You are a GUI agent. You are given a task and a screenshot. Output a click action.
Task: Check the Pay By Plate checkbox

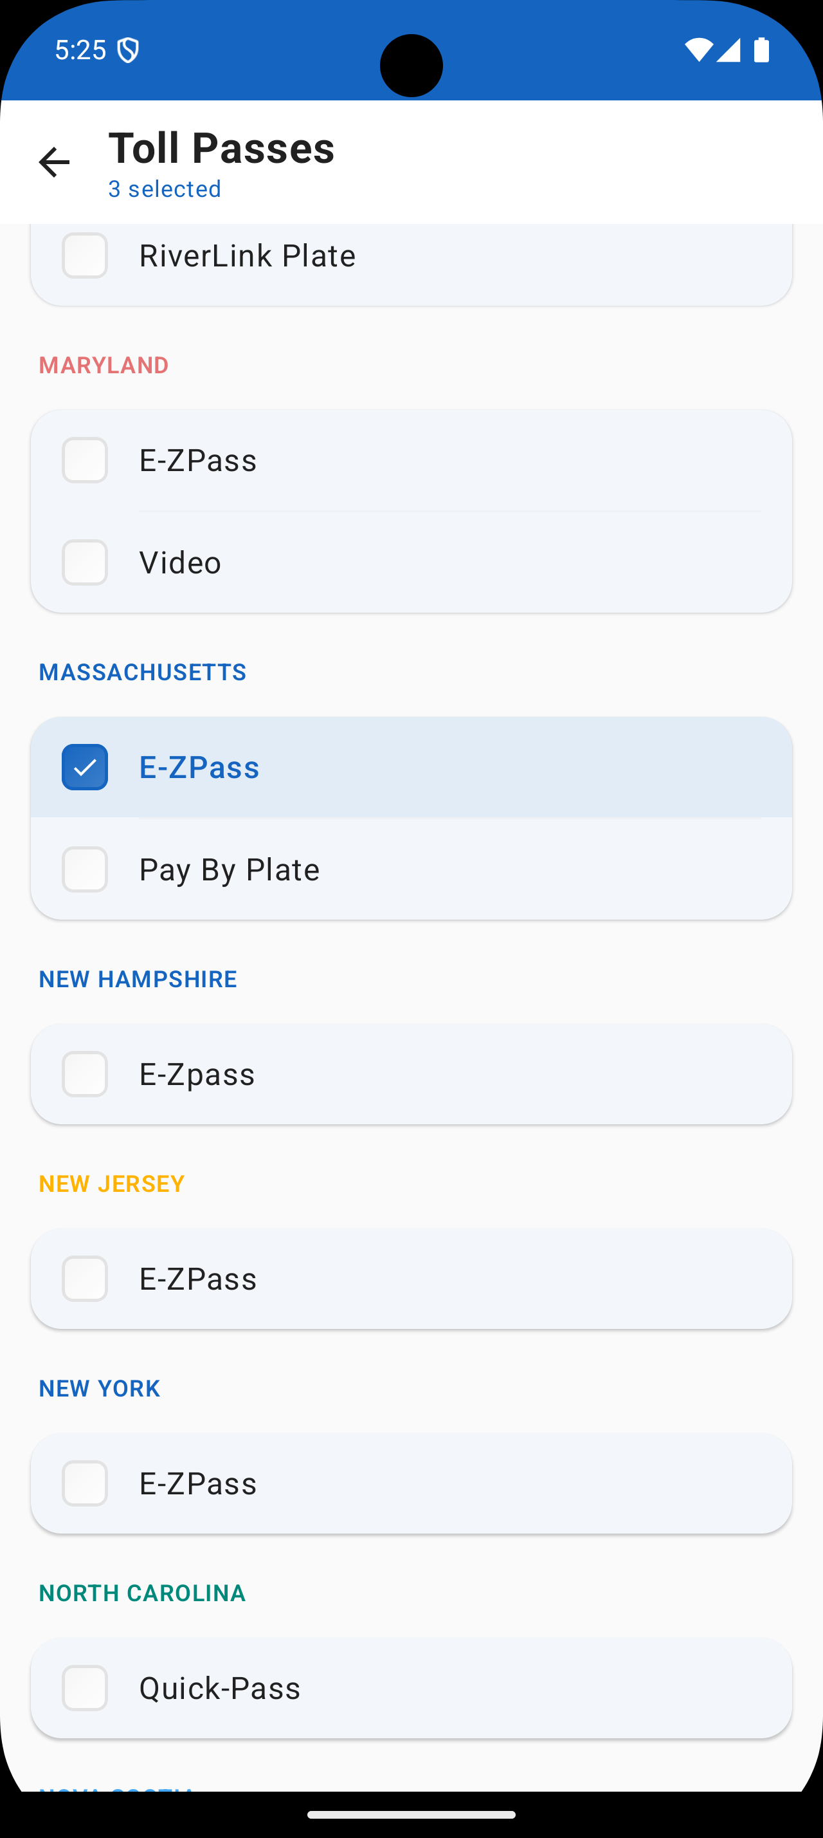[x=85, y=869]
